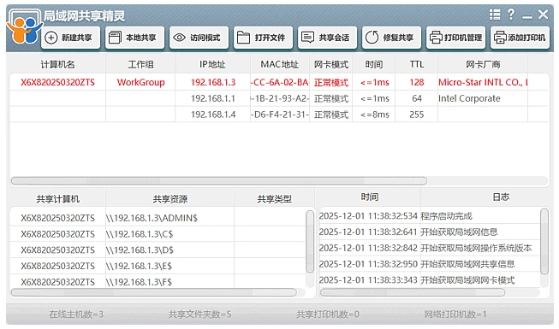Click the 共享计算机 column header
The image size is (559, 329).
57,198
